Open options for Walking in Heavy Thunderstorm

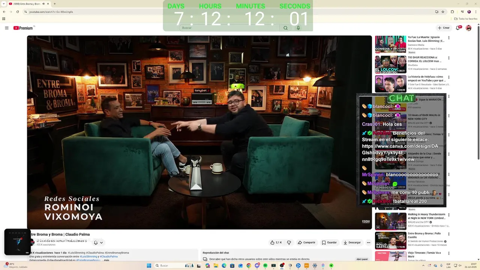tap(448, 215)
